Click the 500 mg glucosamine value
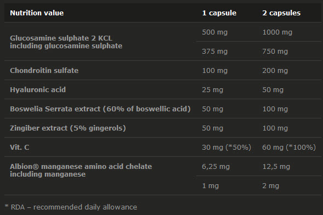Image resolution: width=323 pixels, height=215 pixels. point(214,32)
